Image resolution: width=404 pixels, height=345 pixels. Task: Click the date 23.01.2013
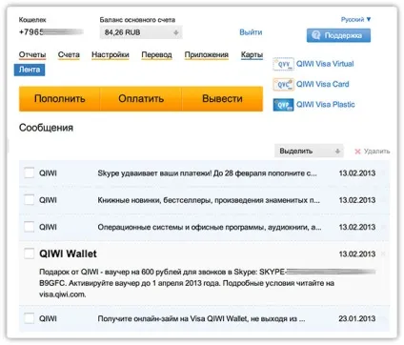(x=357, y=318)
